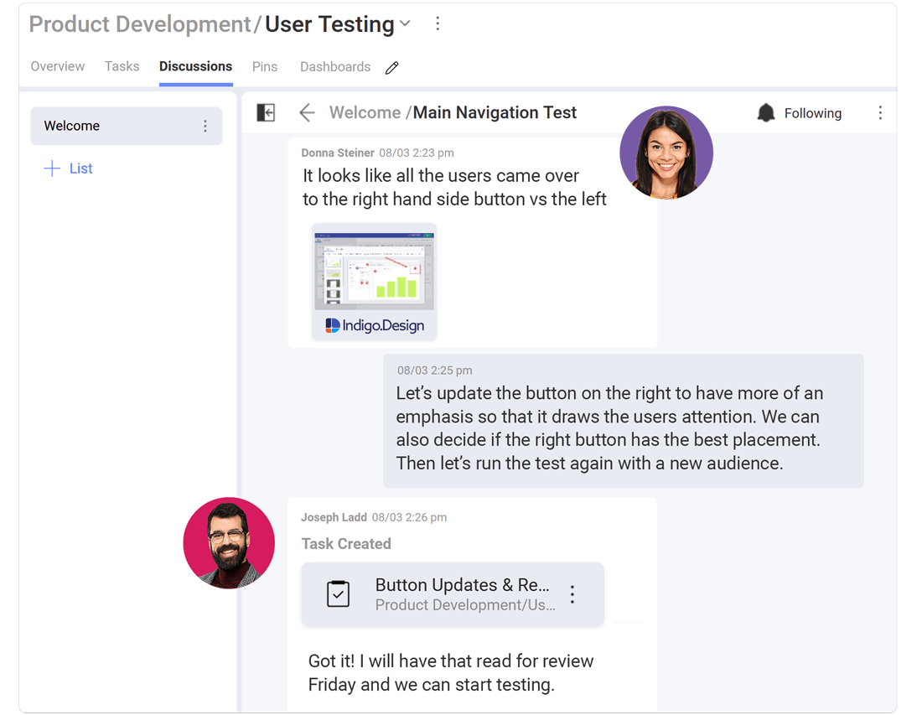Open the Button Updates task card

(461, 594)
